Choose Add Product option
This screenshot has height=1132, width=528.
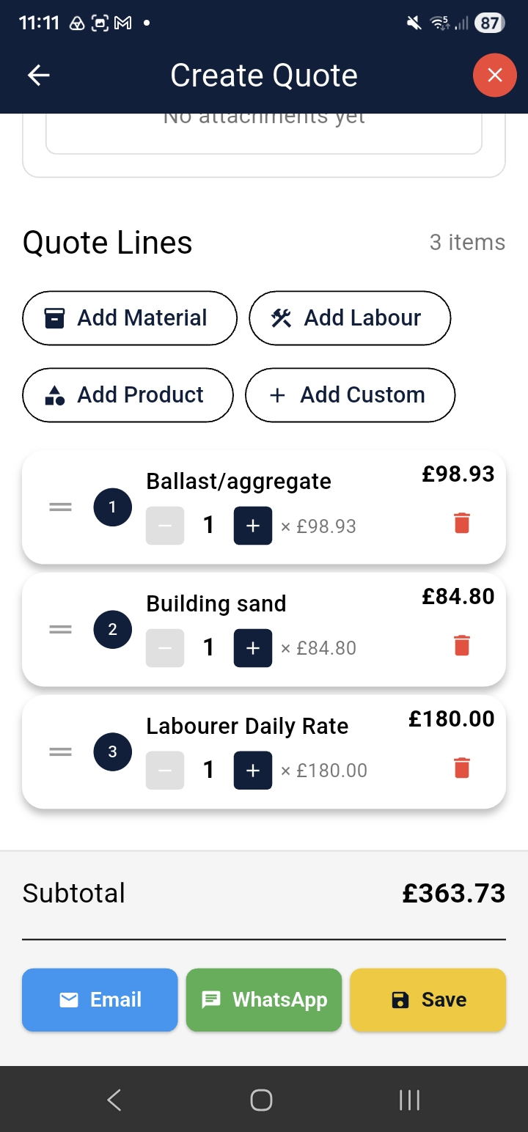[128, 395]
